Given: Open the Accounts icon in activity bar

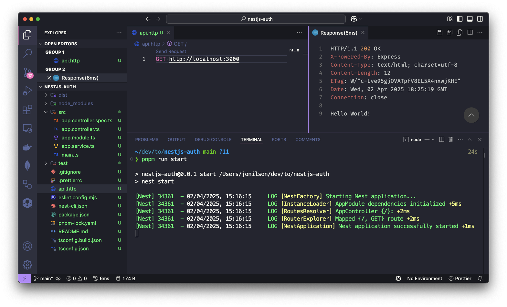Looking at the screenshot, I should pos(27,246).
